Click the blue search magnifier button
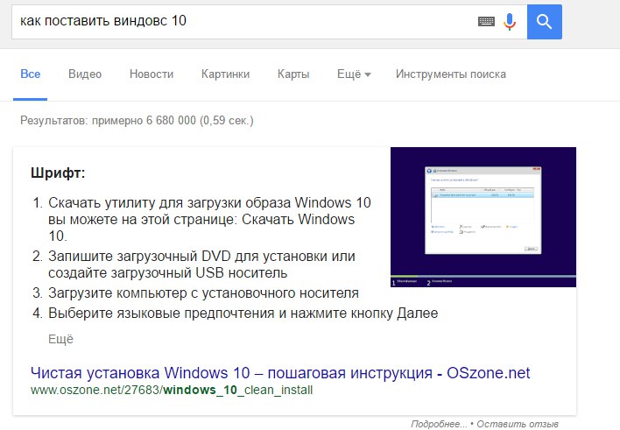The height and width of the screenshot is (430, 620). (545, 22)
